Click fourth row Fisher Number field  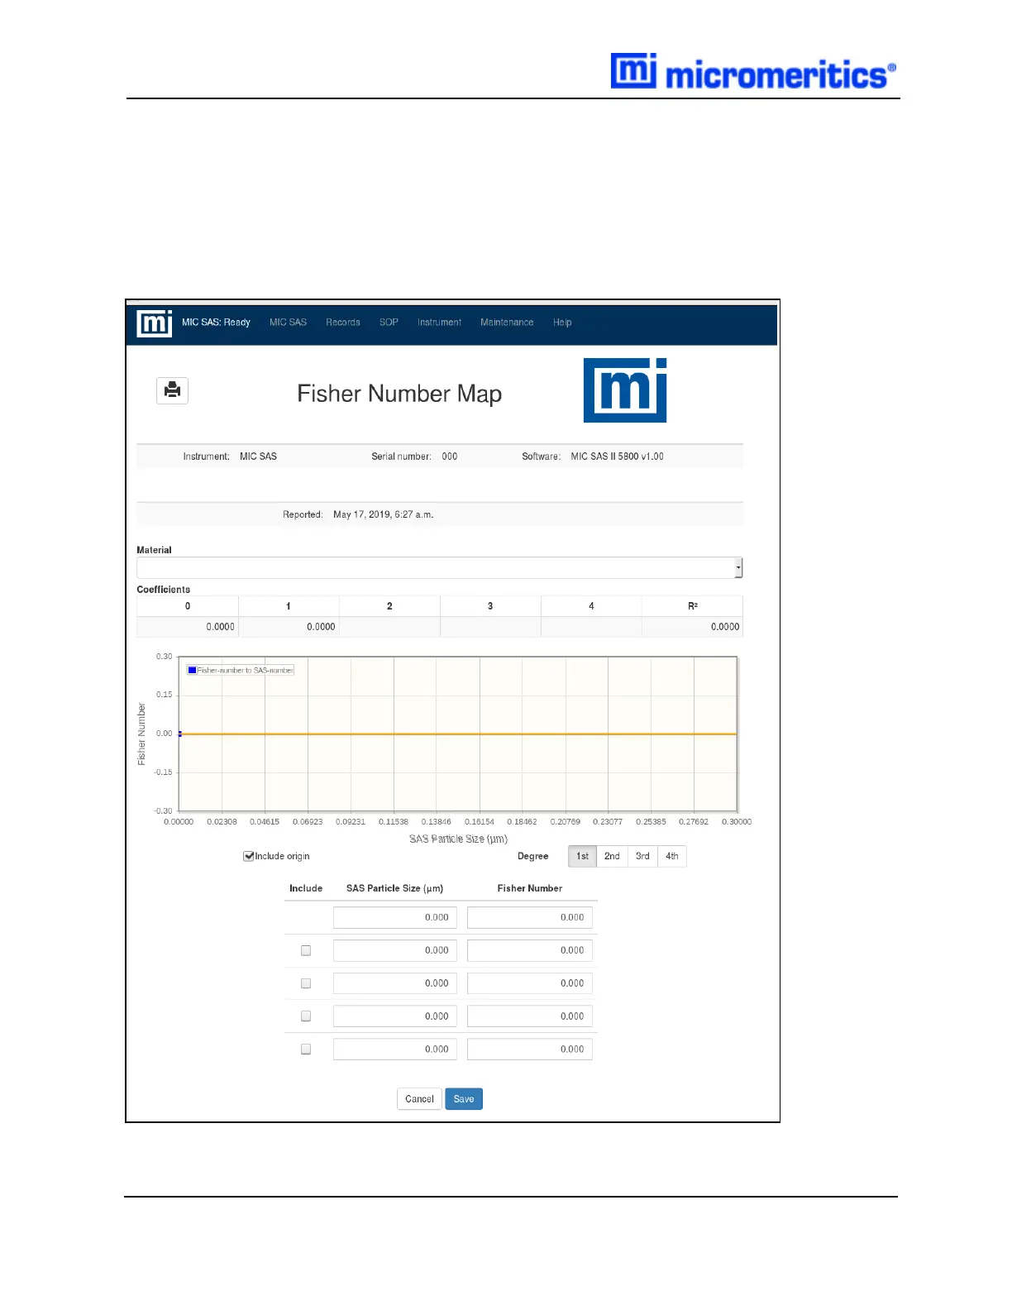530,1016
